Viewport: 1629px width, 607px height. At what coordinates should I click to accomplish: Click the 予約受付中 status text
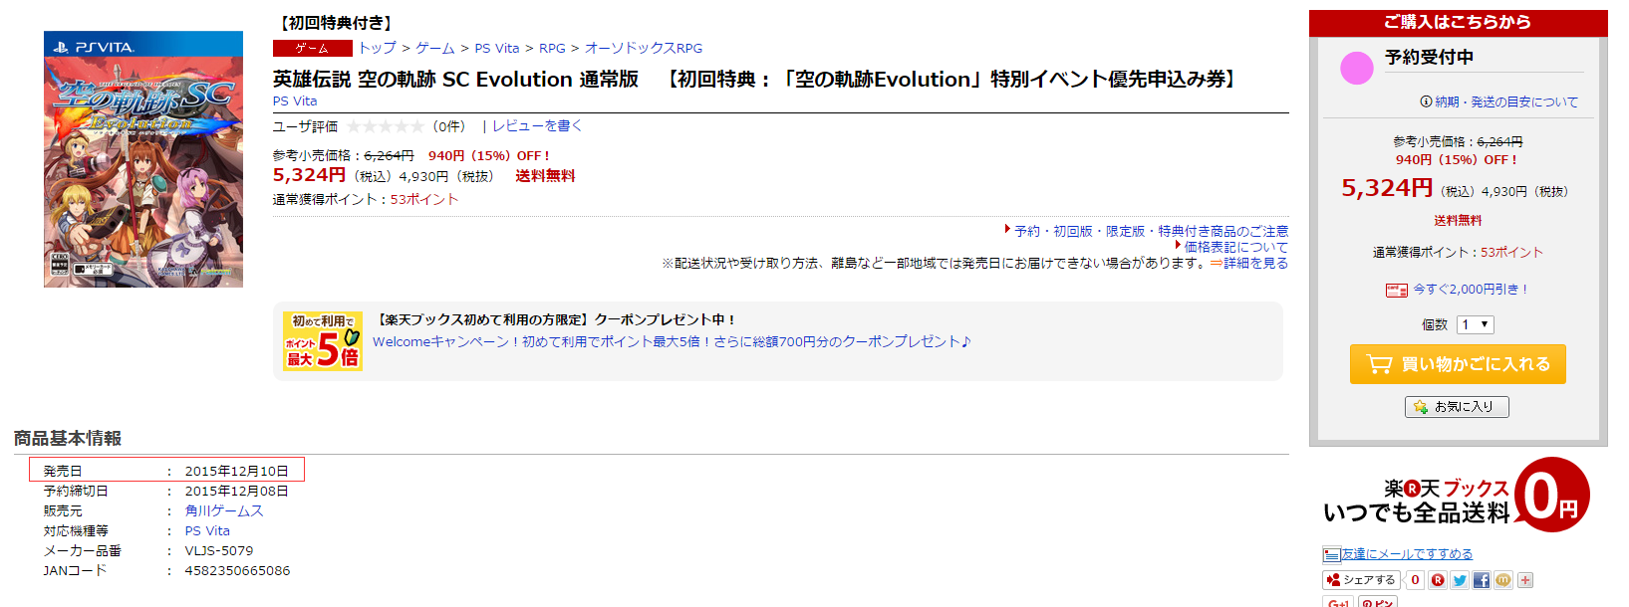1429,57
